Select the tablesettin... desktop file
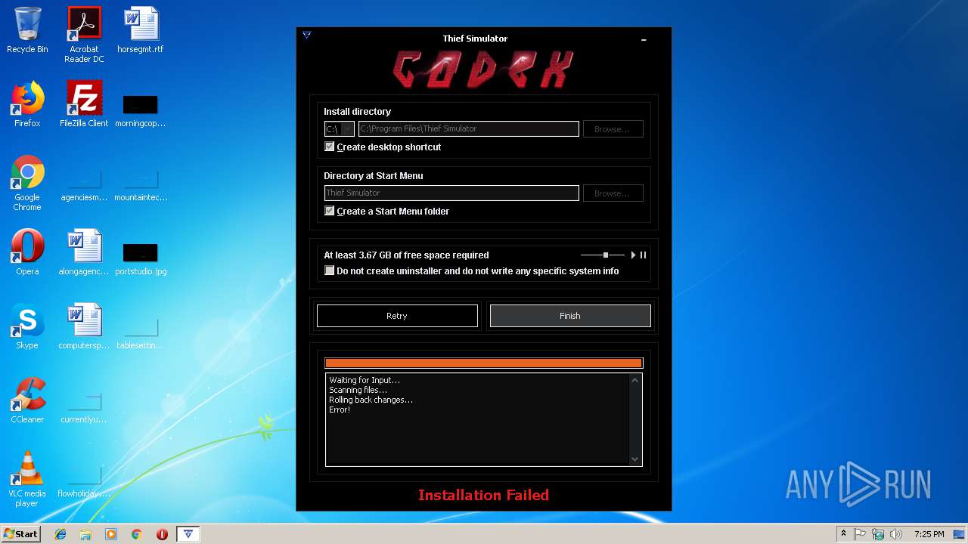The image size is (968, 544). tap(141, 332)
